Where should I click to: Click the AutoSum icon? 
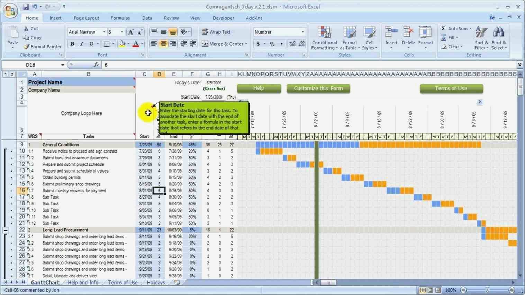(444, 28)
